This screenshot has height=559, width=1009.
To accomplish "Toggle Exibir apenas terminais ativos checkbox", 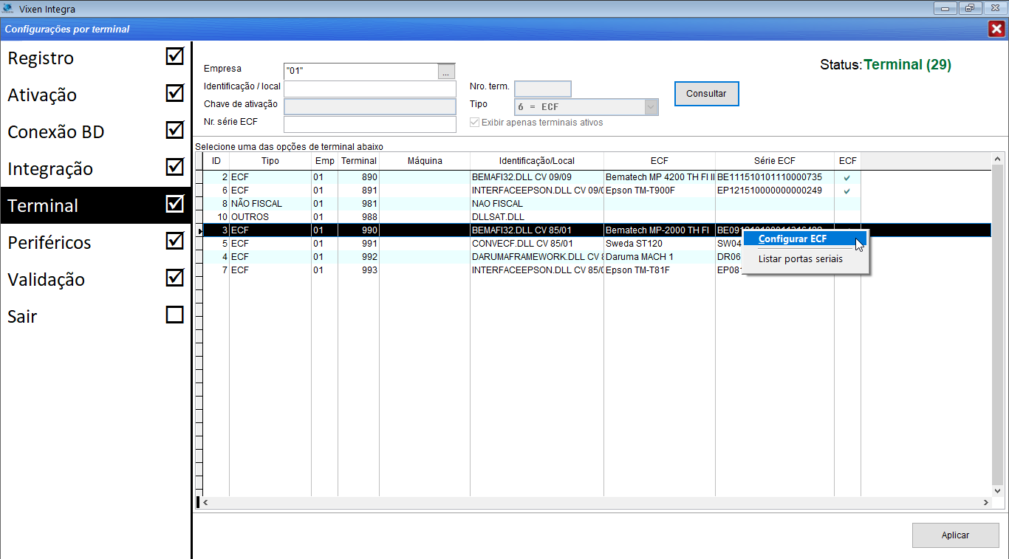I will point(475,123).
